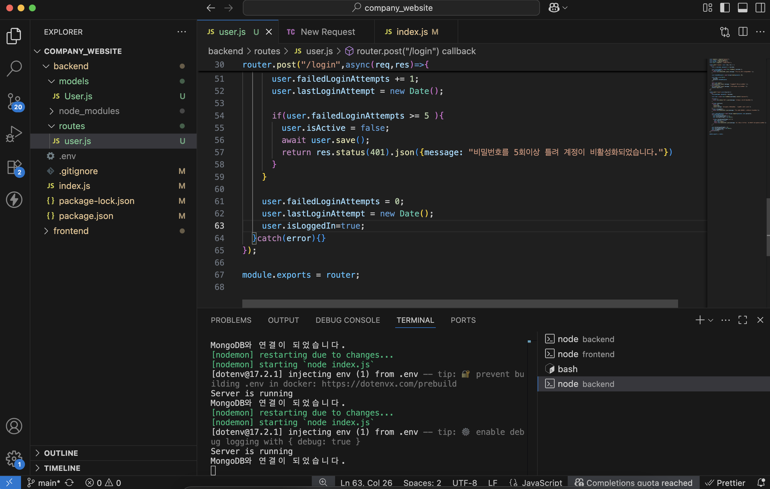Expand the TIMELINE section
Image resolution: width=770 pixels, height=489 pixels.
pyautogui.click(x=113, y=468)
